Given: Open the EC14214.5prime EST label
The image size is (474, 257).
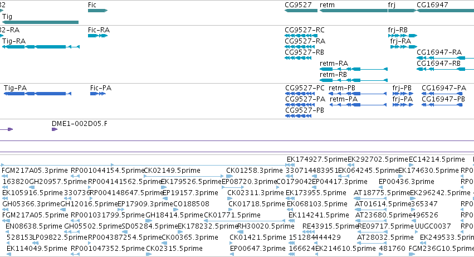Looking at the screenshot, I should (x=437, y=159).
